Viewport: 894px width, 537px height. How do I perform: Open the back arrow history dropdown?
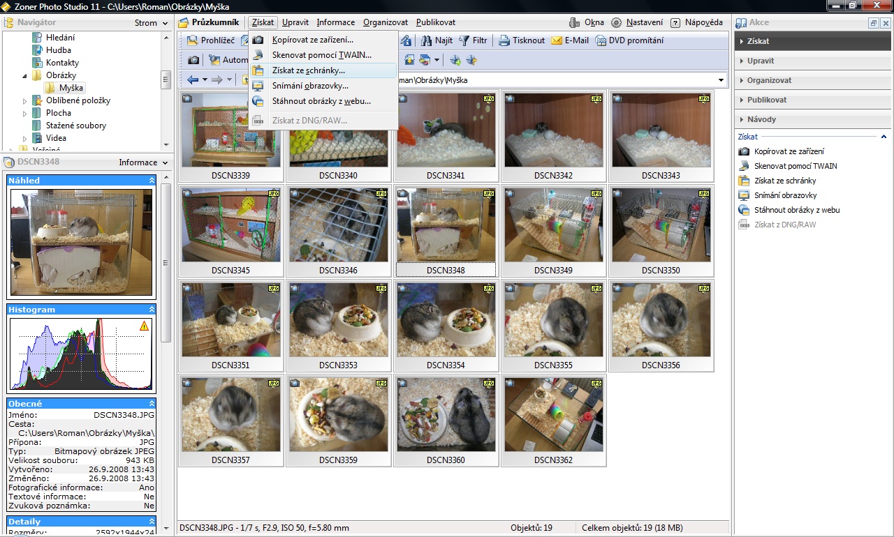tap(205, 80)
